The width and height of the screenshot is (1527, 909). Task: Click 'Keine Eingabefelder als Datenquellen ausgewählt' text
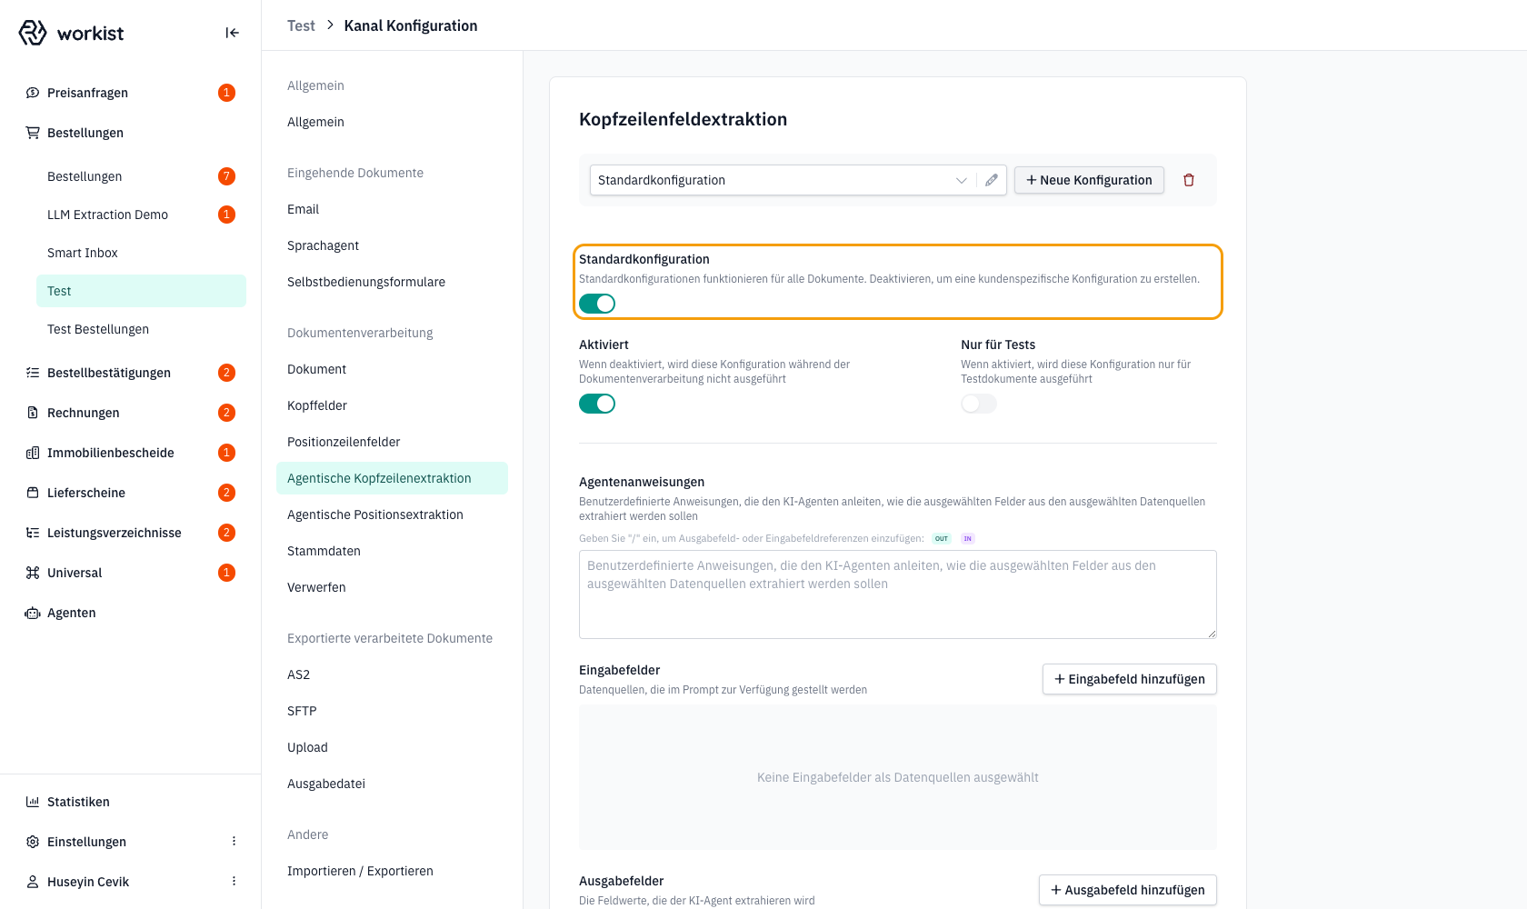click(x=898, y=777)
